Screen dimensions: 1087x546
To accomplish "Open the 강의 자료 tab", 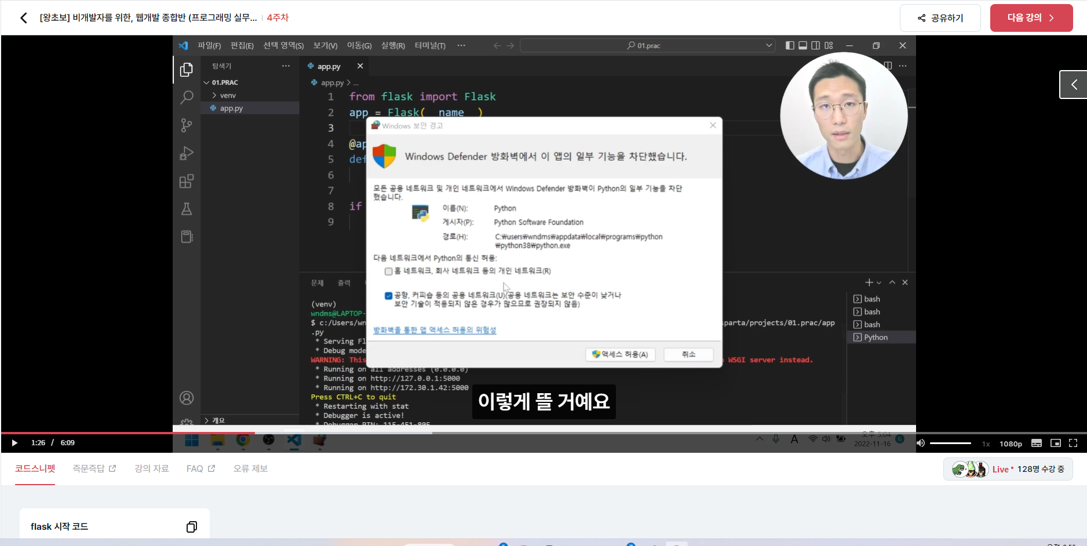I will click(x=151, y=468).
